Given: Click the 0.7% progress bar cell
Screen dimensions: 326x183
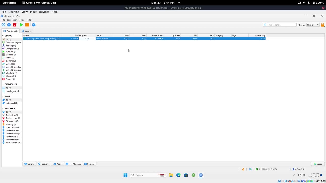Looking at the screenshot, I should (x=87, y=39).
